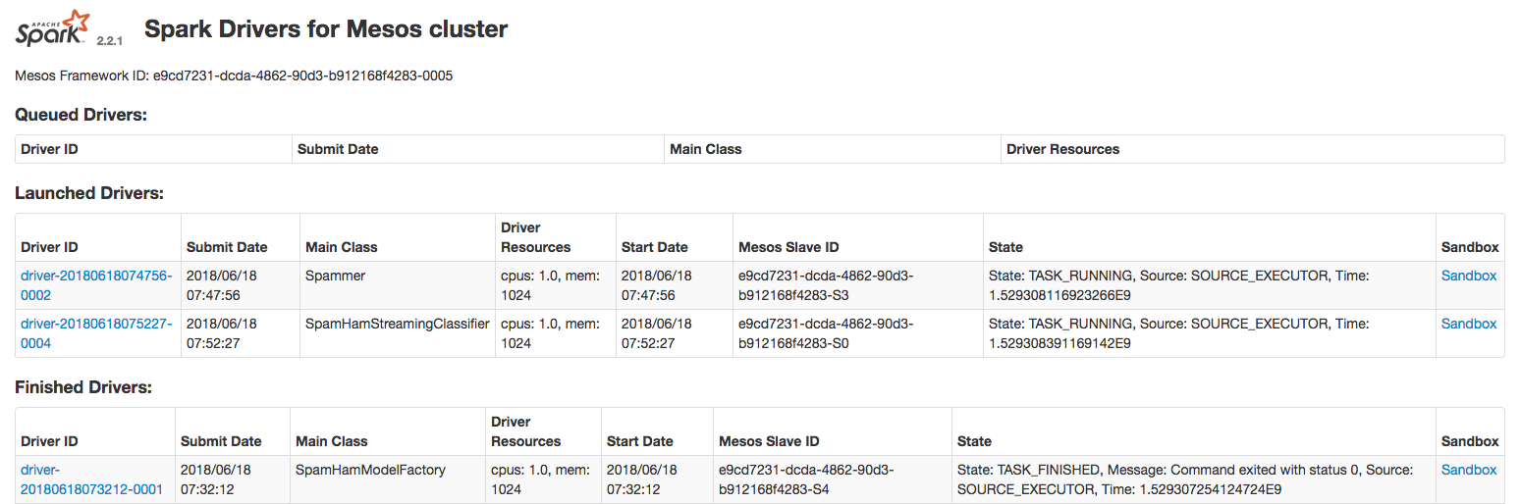Open Sandbox link for SpamHamStreamingClassifier driver

pyautogui.click(x=1469, y=324)
